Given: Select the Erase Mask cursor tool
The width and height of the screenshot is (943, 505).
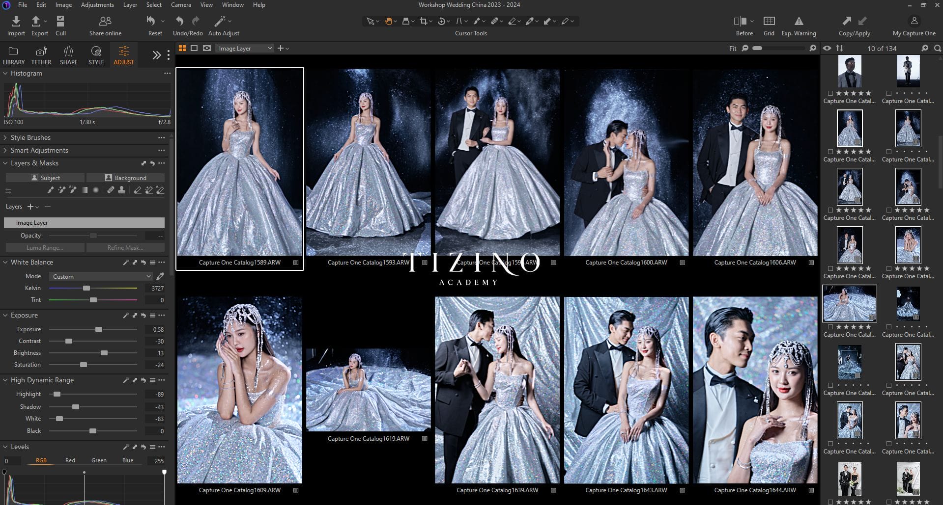Looking at the screenshot, I should pos(512,21).
